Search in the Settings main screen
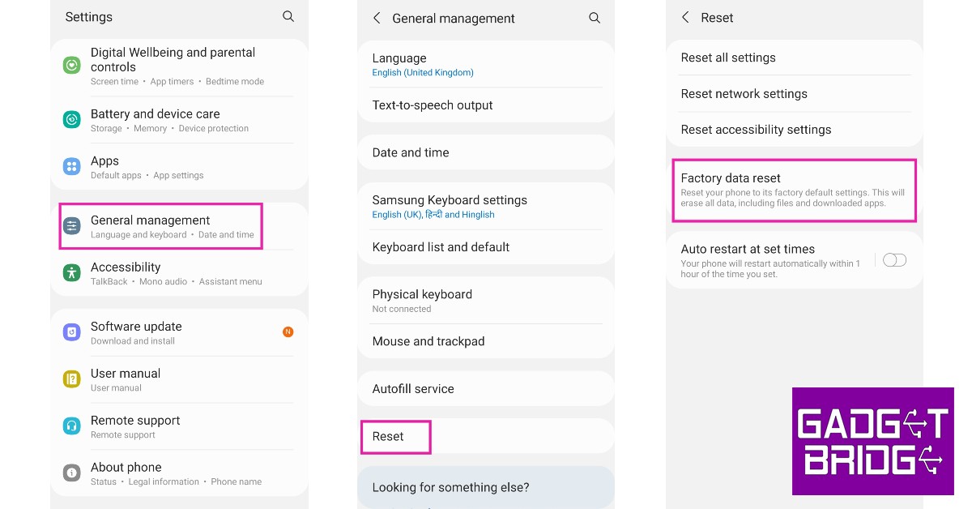This screenshot has width=972, height=509. 288,16
